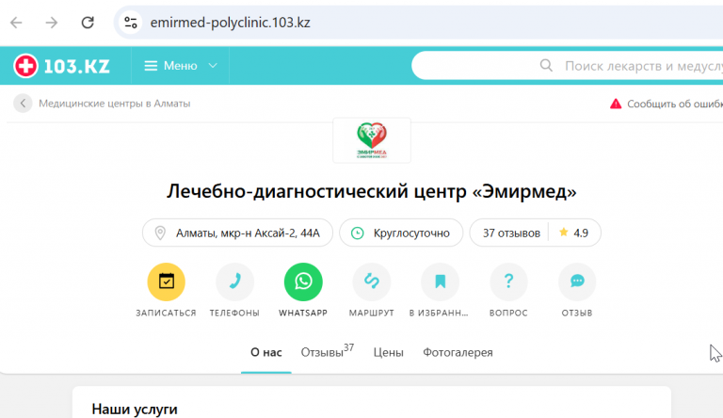Reload the page with refresh icon
Image resolution: width=723 pixels, height=418 pixels.
pos(88,23)
